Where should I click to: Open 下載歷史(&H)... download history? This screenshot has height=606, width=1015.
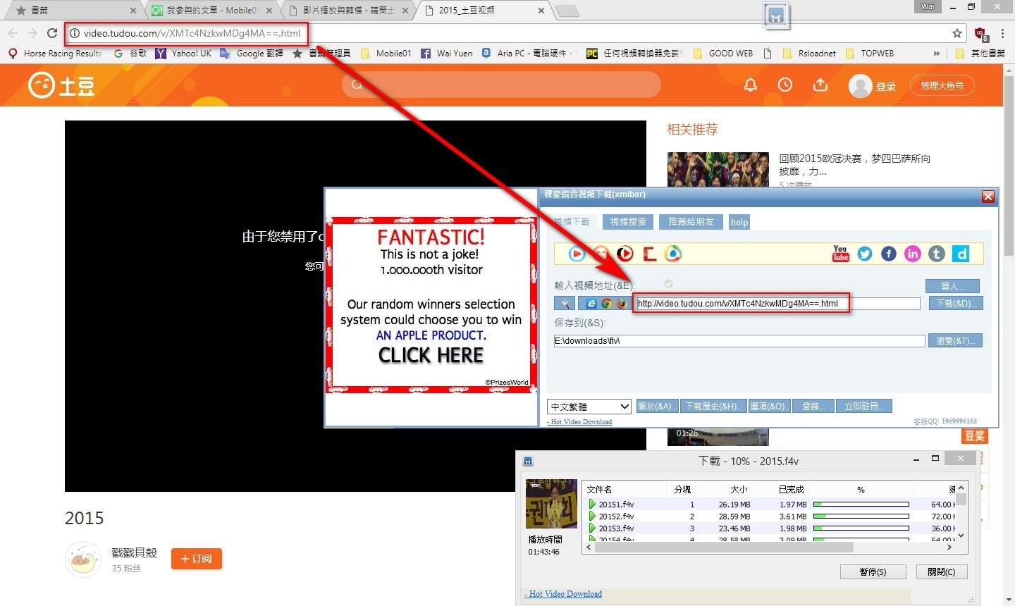pos(713,407)
